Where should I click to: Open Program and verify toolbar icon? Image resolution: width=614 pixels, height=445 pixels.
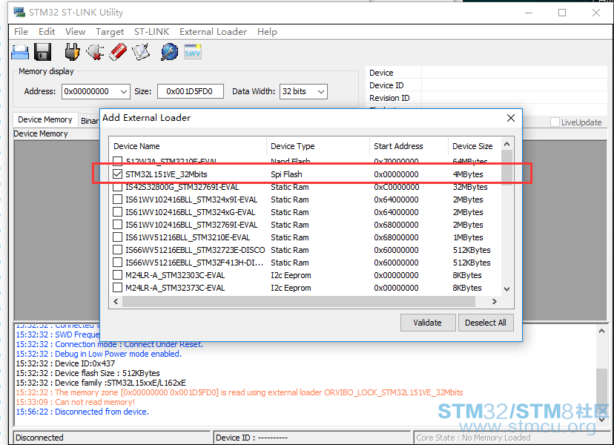(x=141, y=52)
